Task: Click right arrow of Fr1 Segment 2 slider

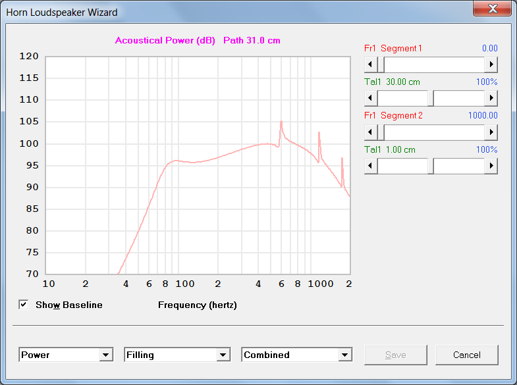Action: point(491,132)
